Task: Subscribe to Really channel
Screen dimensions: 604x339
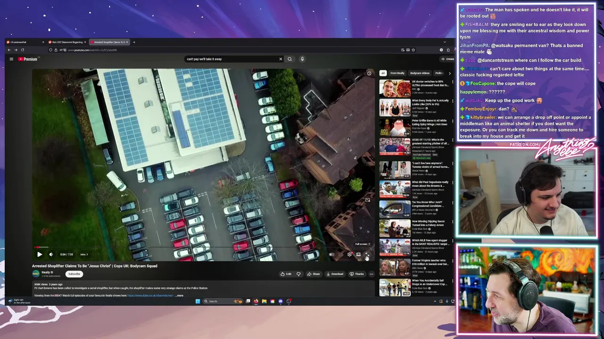Action: coord(74,274)
